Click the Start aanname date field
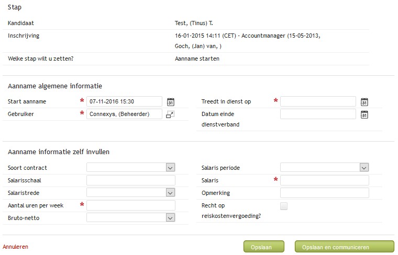Image resolution: width=398 pixels, height=255 pixels. [124, 101]
